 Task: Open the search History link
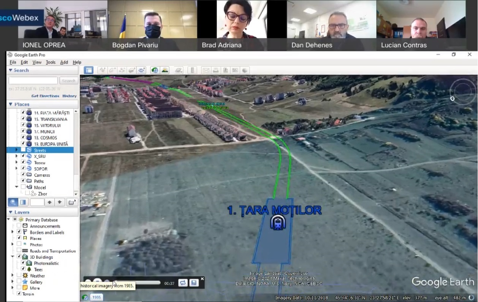(x=70, y=96)
